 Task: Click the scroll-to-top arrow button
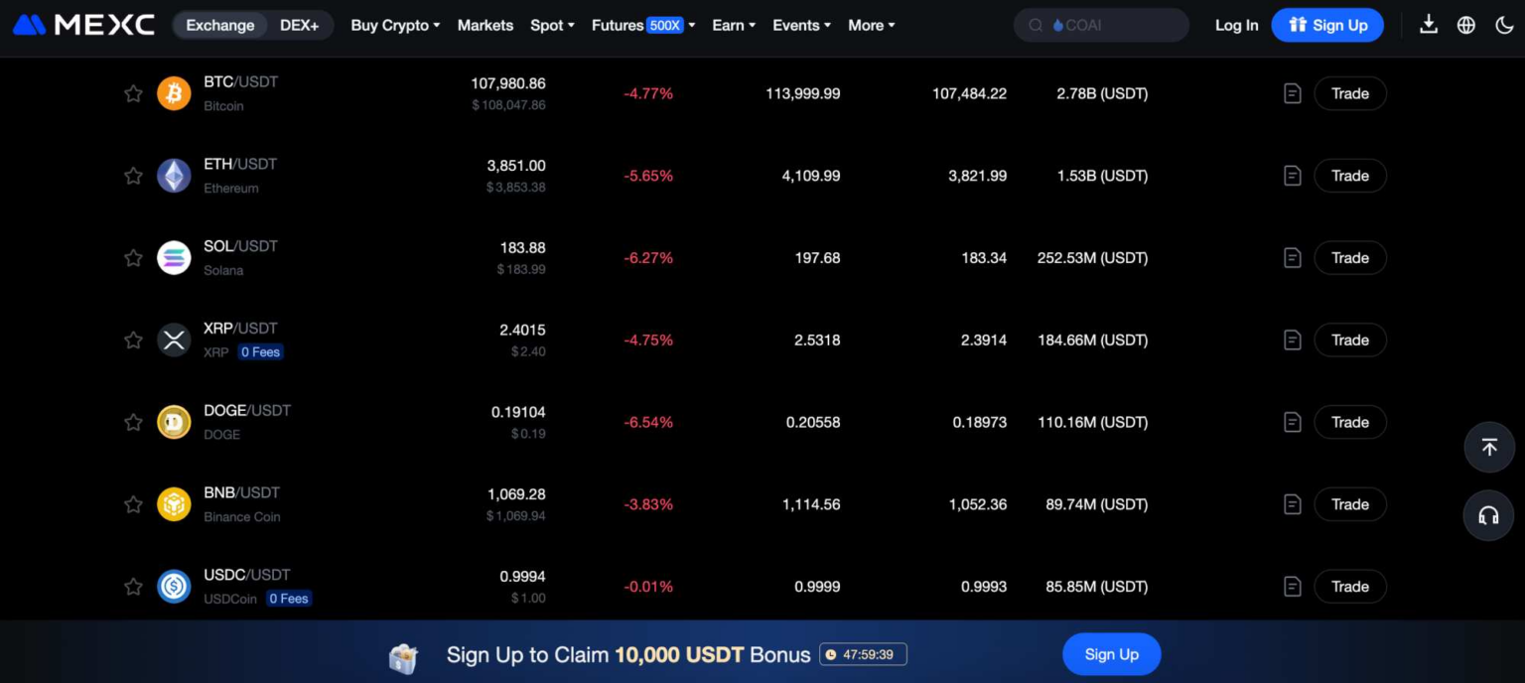click(x=1488, y=447)
